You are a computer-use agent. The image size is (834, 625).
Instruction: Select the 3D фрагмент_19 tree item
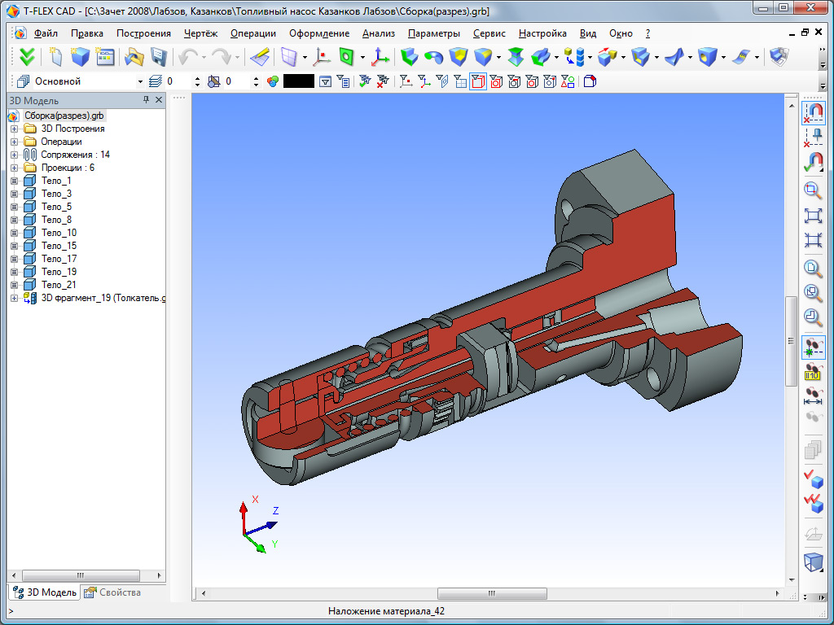(x=103, y=298)
